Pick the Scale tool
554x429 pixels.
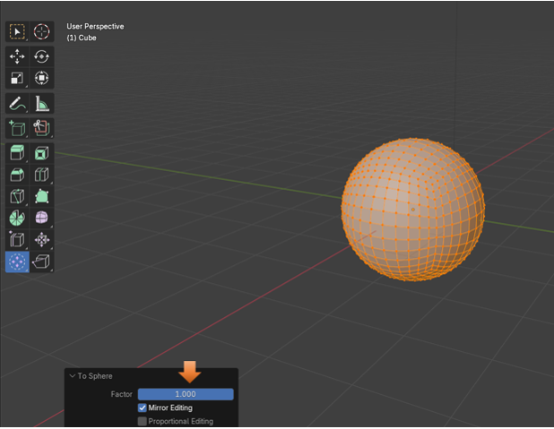(17, 79)
